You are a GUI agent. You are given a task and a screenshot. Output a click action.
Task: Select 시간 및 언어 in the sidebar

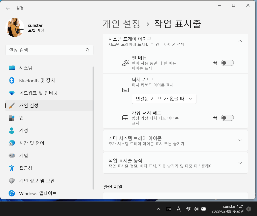(12, 143)
